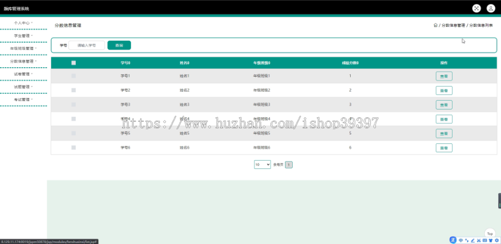
Task: Switch IME Chinese/English mode icon (中)
Action: click(461, 241)
